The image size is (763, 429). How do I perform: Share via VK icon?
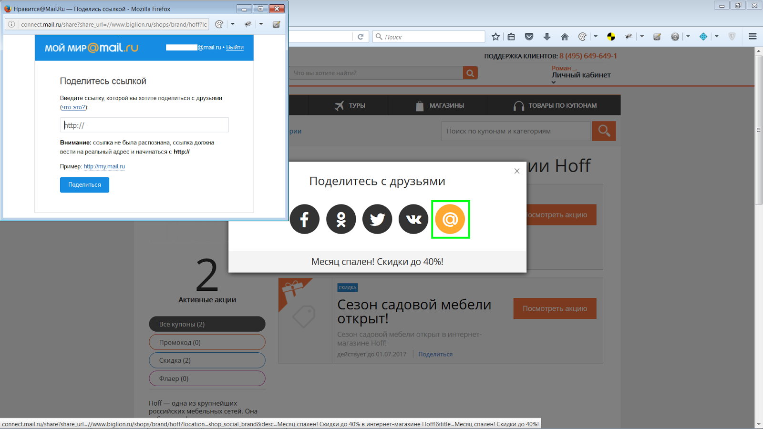(413, 219)
